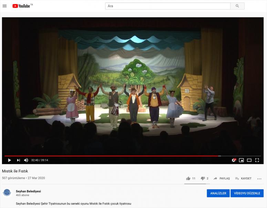Click the 507 görüntüleme view count
The image size is (267, 208).
coord(13,178)
